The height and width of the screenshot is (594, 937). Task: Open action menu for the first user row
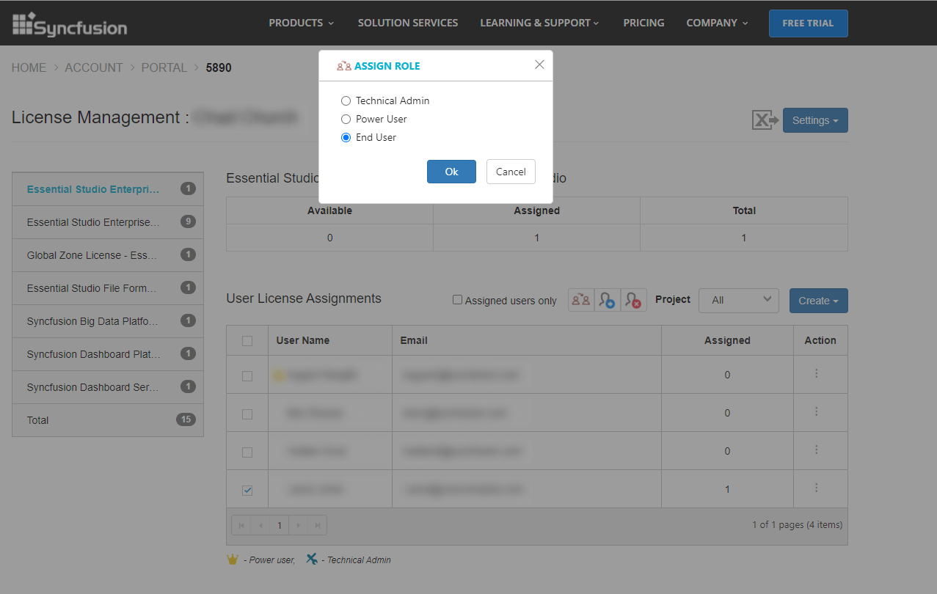[x=816, y=374]
